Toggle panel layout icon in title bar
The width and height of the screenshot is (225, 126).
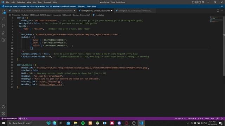pyautogui.click(x=197, y=2)
